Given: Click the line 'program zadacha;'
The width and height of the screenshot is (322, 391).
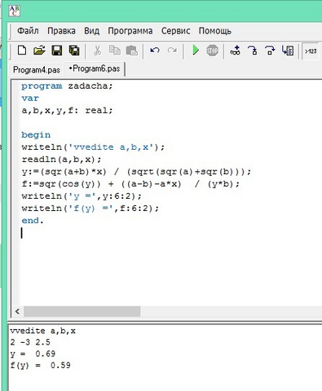Looking at the screenshot, I should [x=67, y=86].
